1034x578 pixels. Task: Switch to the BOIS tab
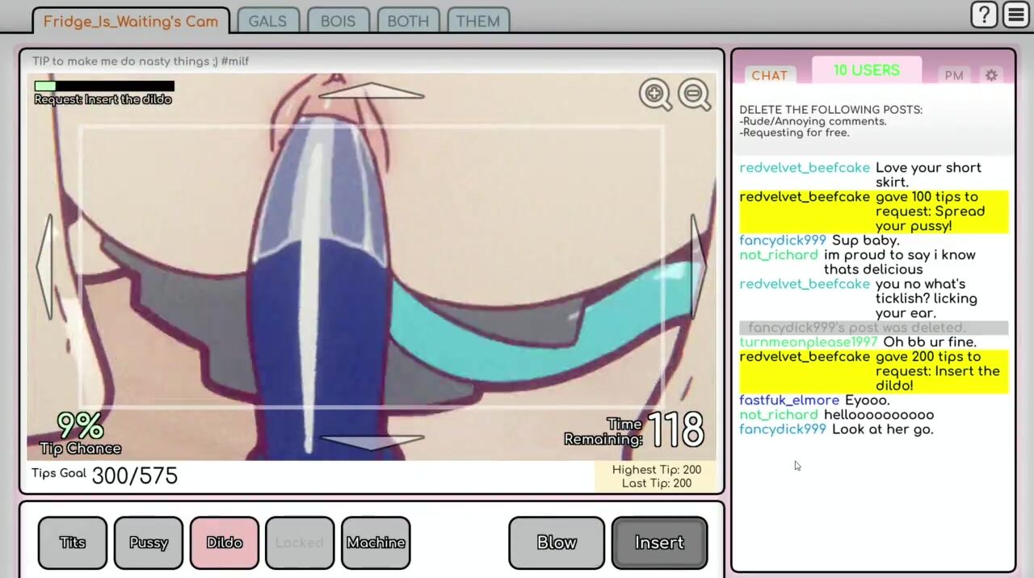tap(338, 22)
